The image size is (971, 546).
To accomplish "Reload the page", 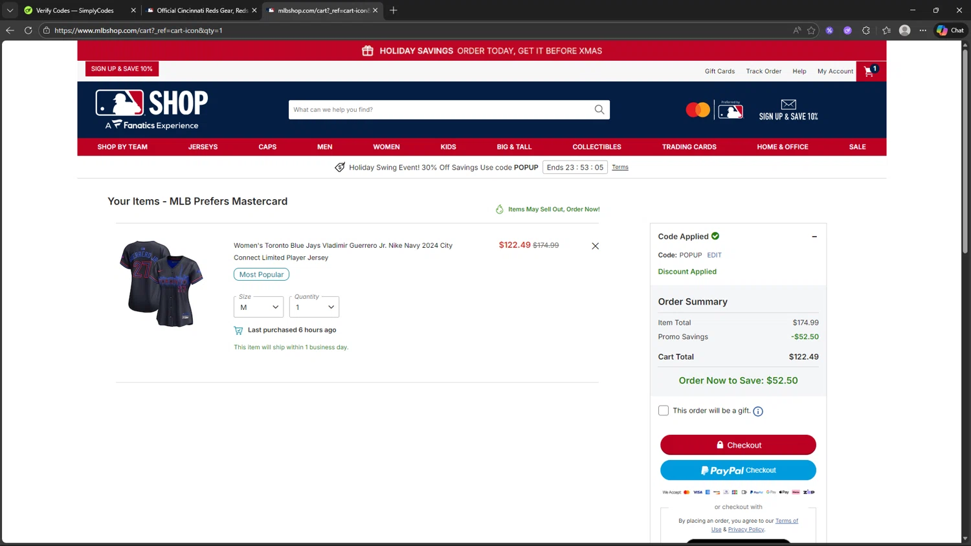I will [28, 30].
